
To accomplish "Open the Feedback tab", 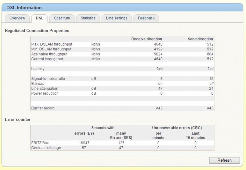I will 146,18.
